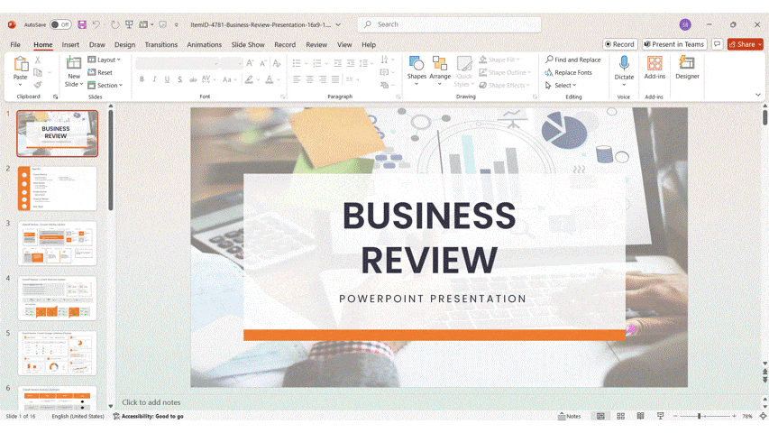Open the Slide Show tab
769x433 pixels.
248,45
